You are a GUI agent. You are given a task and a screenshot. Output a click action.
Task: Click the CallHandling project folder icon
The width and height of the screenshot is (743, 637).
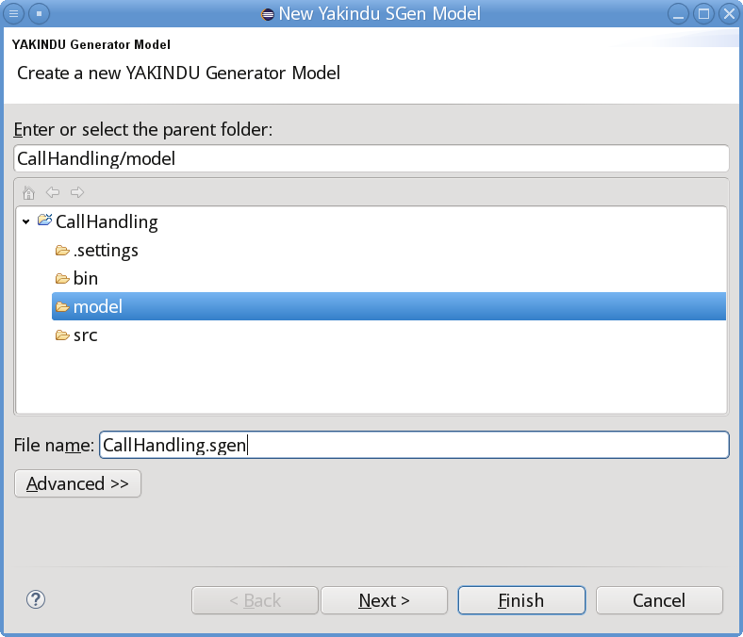[44, 220]
